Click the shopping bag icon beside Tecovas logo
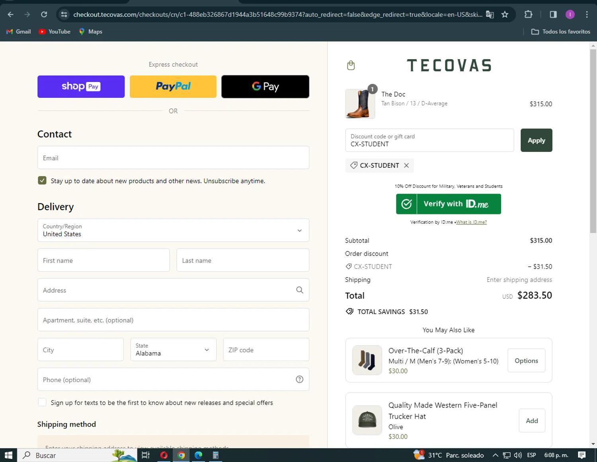Image resolution: width=597 pixels, height=462 pixels. 351,65
